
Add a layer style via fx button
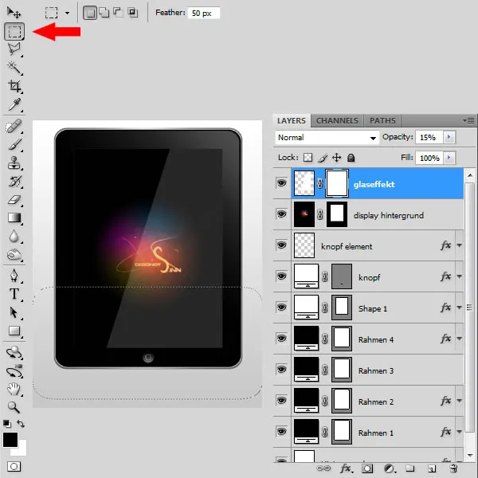pos(346,468)
